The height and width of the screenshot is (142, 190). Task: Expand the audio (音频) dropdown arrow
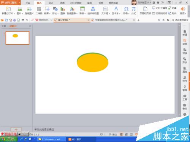(185, 13)
